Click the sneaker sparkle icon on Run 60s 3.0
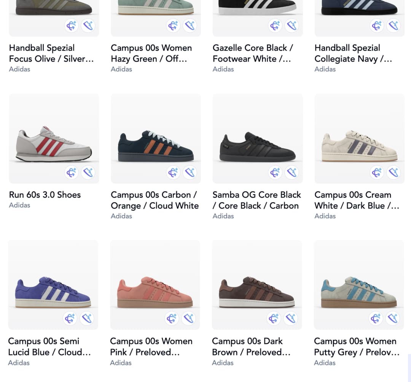This screenshot has width=411, height=382. pos(88,172)
